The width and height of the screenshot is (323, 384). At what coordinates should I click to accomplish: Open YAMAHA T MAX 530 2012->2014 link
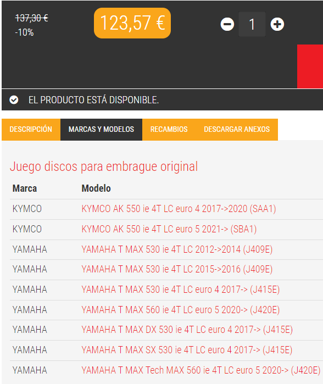point(177,249)
